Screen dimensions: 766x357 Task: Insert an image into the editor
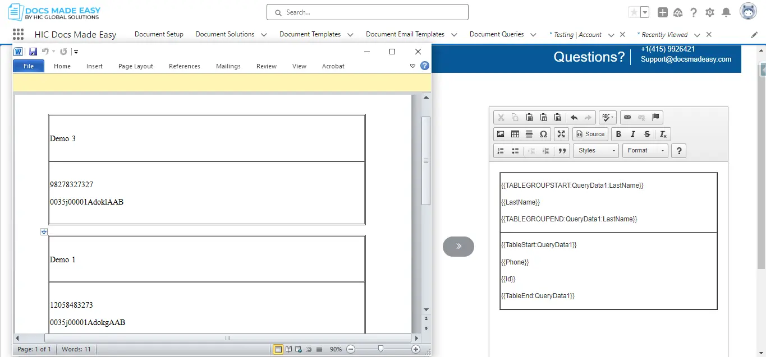click(501, 135)
